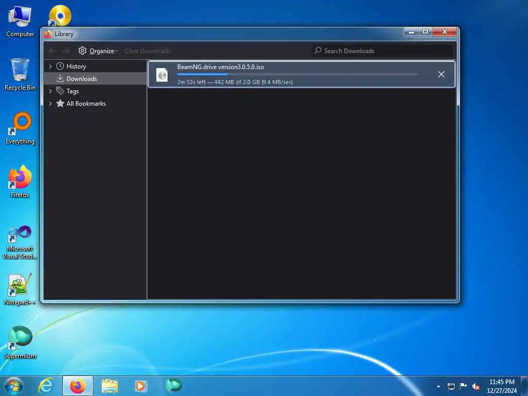
Task: Launch Internet Explorer from the taskbar
Action: 45,386
